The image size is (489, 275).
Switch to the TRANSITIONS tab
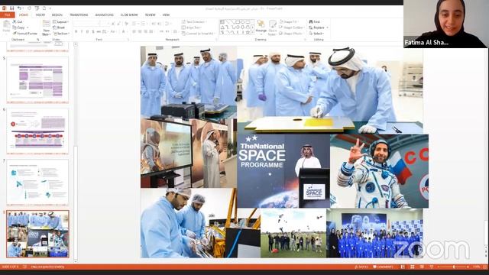[x=79, y=15]
